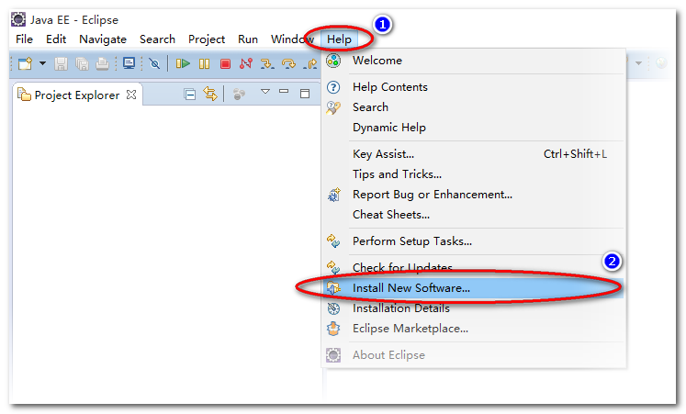Screen dimensions: 686x414
Task: Open Project Explorer View Menu triangle
Action: point(265,92)
